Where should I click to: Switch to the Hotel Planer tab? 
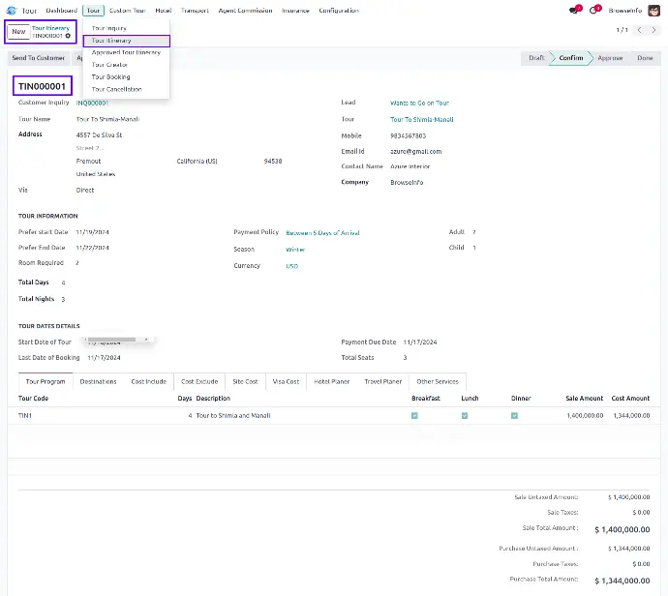[331, 381]
